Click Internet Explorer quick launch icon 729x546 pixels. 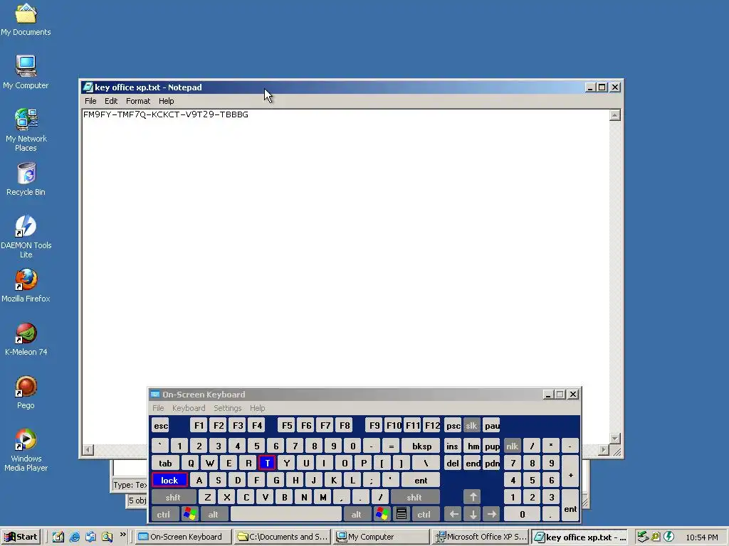coord(74,537)
